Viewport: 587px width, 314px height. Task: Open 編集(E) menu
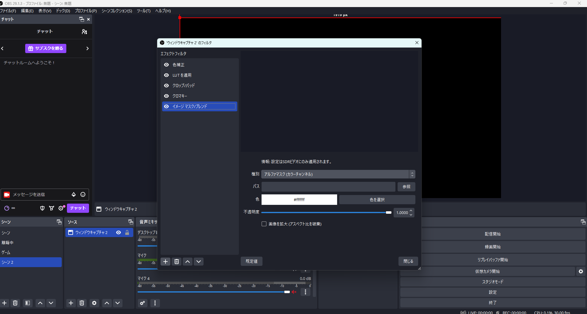point(27,11)
